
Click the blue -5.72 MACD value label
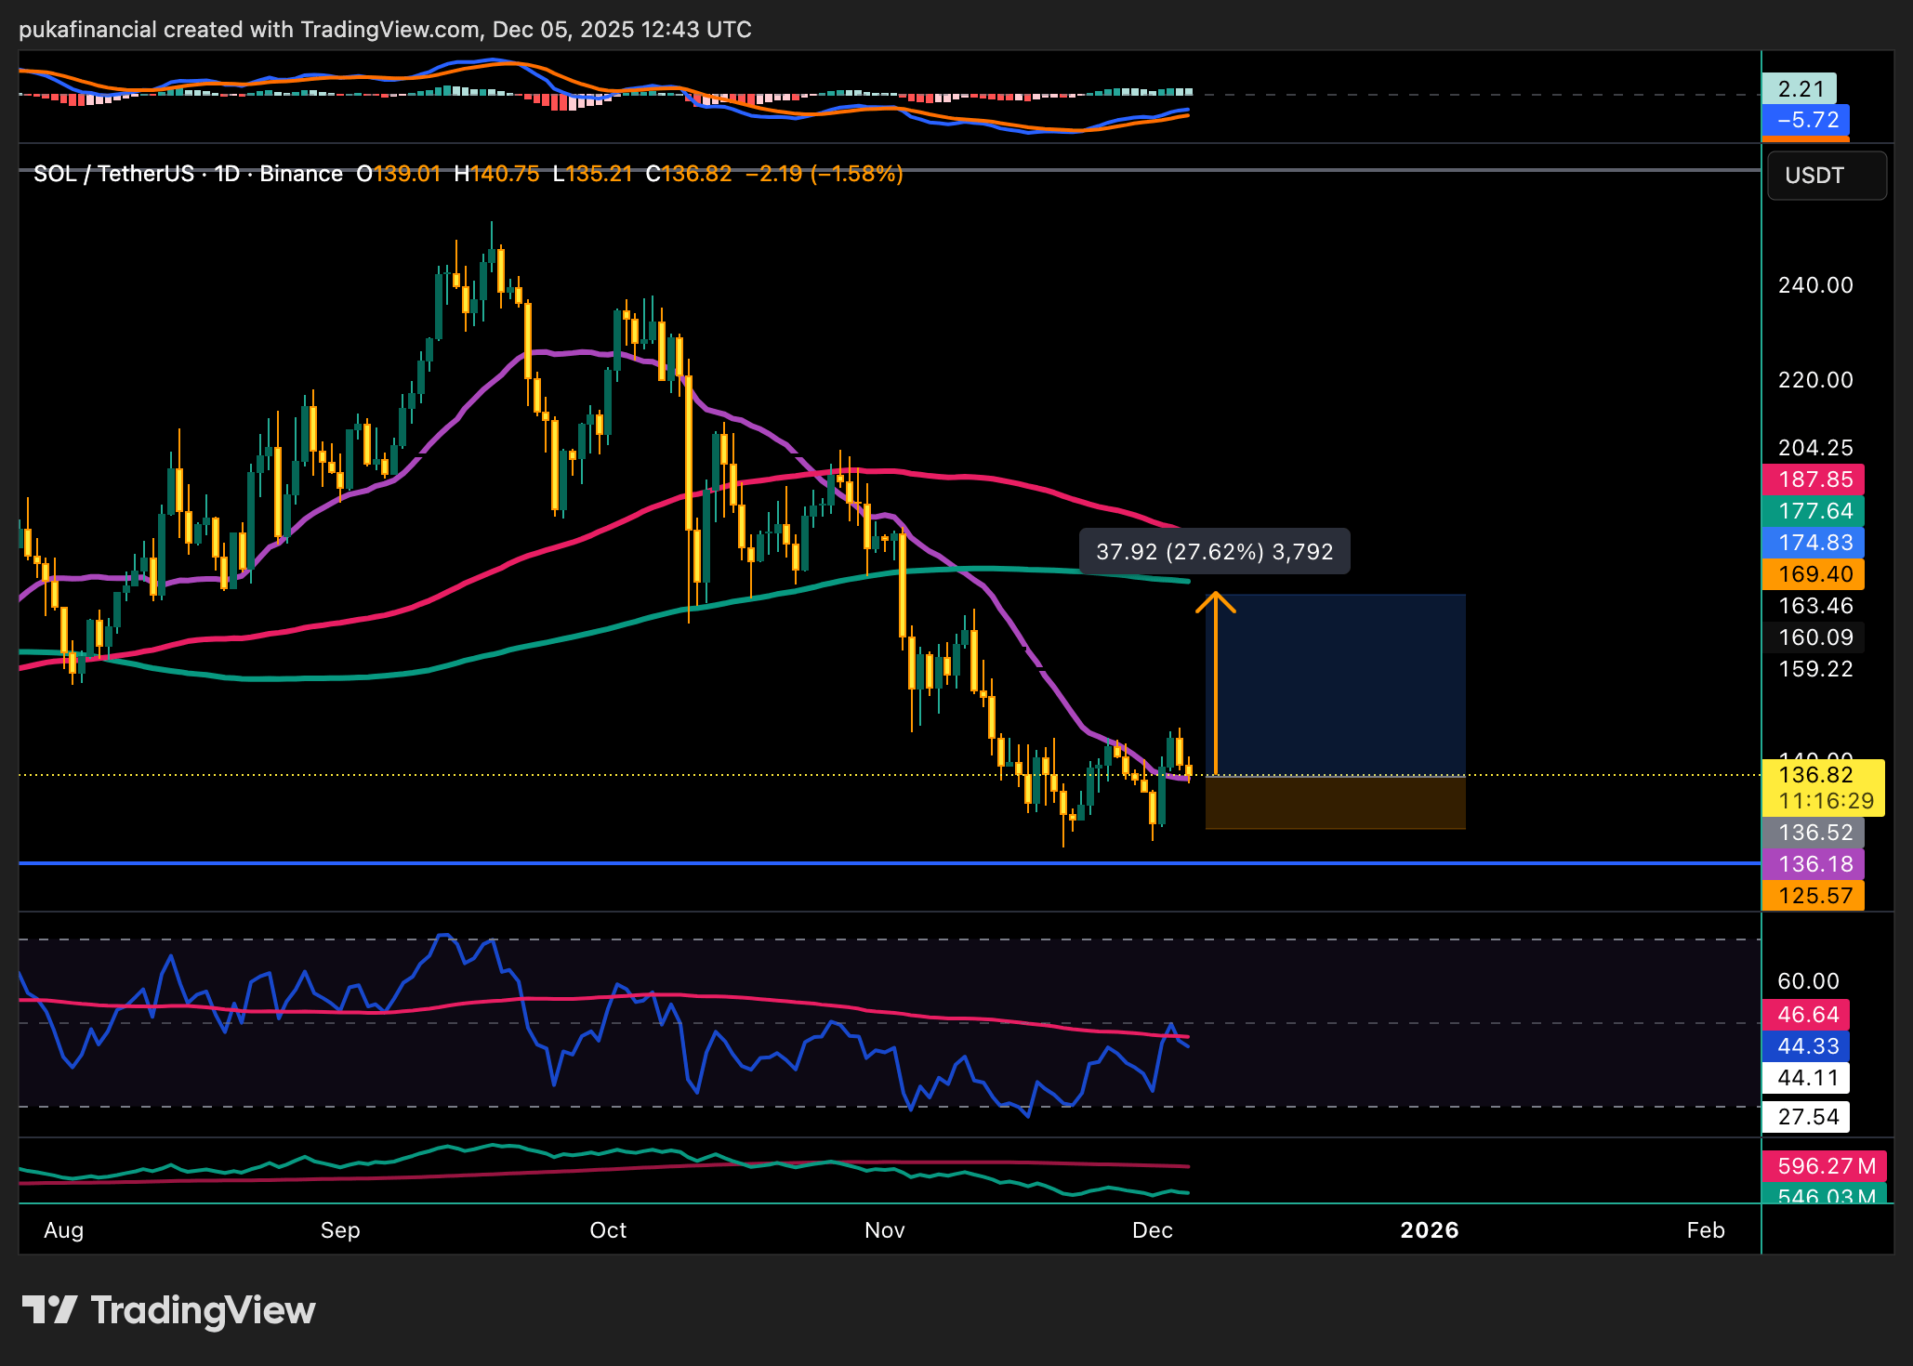pyautogui.click(x=1806, y=120)
